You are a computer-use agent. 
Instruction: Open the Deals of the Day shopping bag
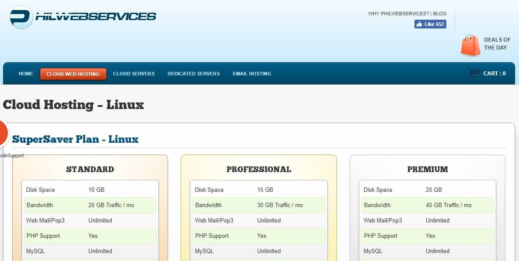click(470, 45)
